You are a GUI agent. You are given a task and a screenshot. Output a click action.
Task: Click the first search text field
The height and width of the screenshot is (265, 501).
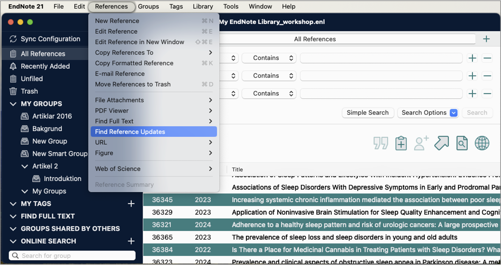381,58
